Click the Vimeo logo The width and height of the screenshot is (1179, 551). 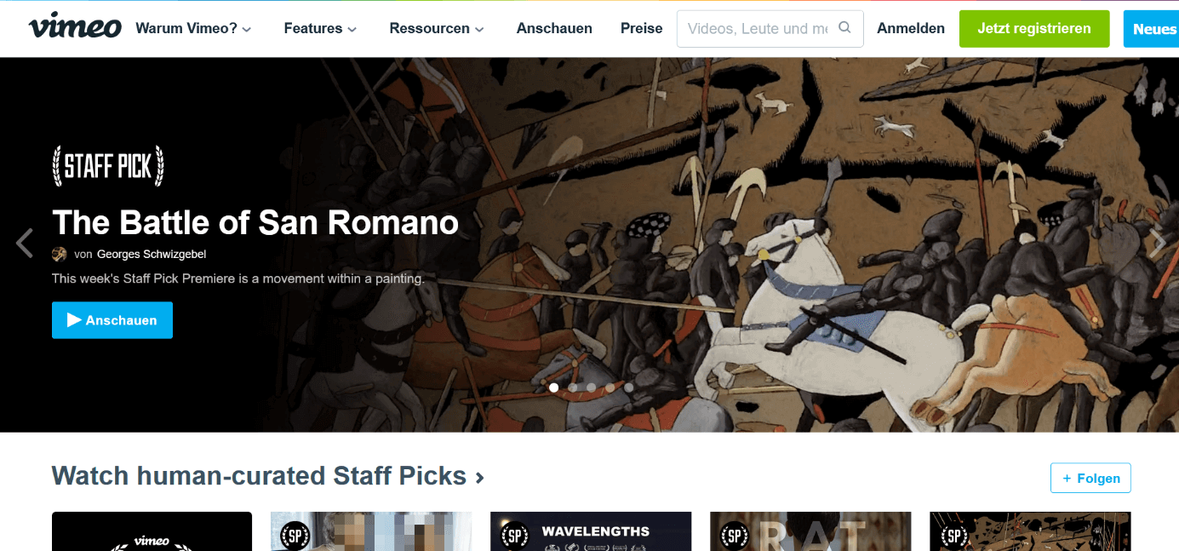click(75, 28)
